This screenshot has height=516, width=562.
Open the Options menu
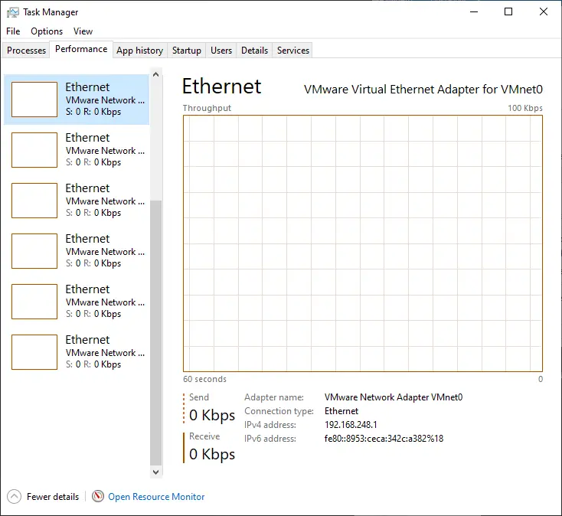tap(47, 31)
